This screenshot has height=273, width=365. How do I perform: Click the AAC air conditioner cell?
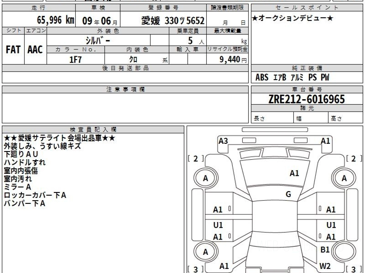[x=35, y=49]
